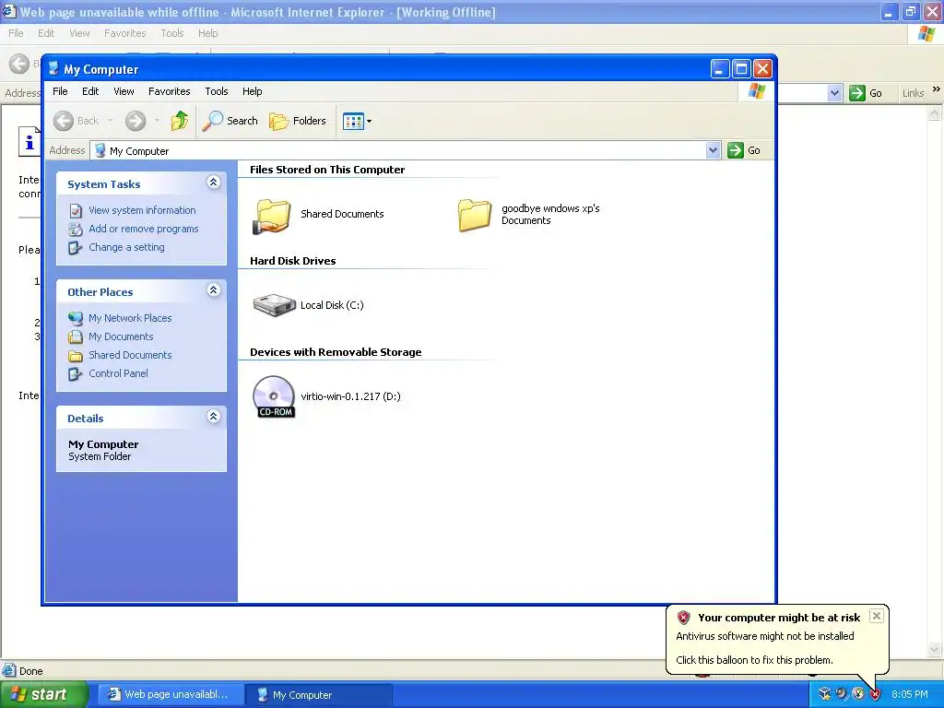Click the Go button in My Computer
The image size is (944, 708).
744,150
